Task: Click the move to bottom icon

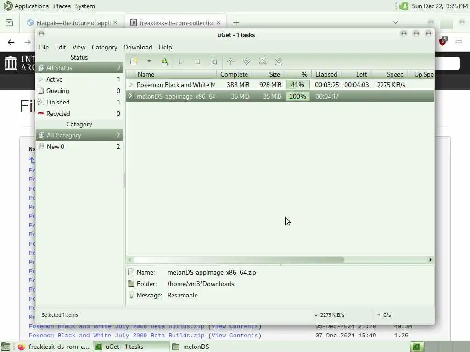Action: pyautogui.click(x=279, y=62)
